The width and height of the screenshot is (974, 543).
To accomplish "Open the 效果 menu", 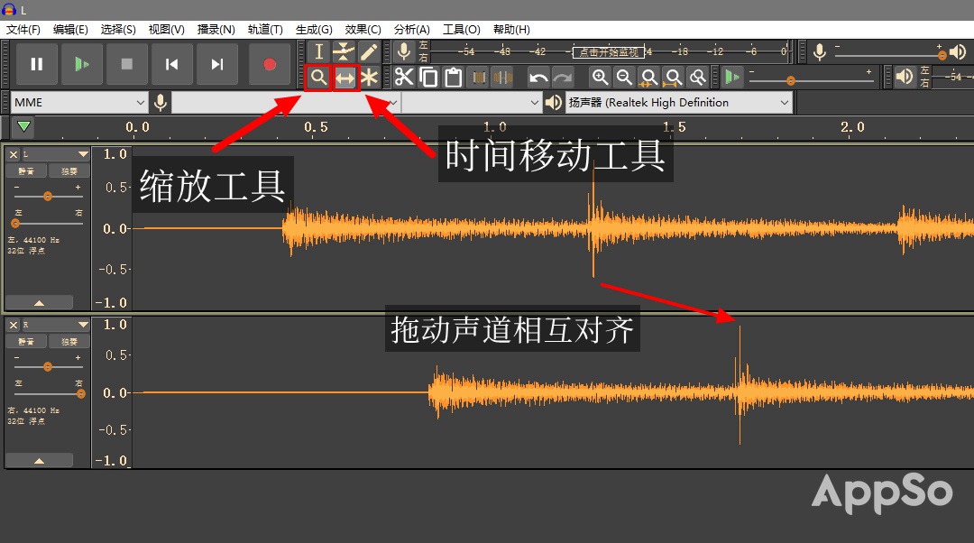I will (x=362, y=29).
